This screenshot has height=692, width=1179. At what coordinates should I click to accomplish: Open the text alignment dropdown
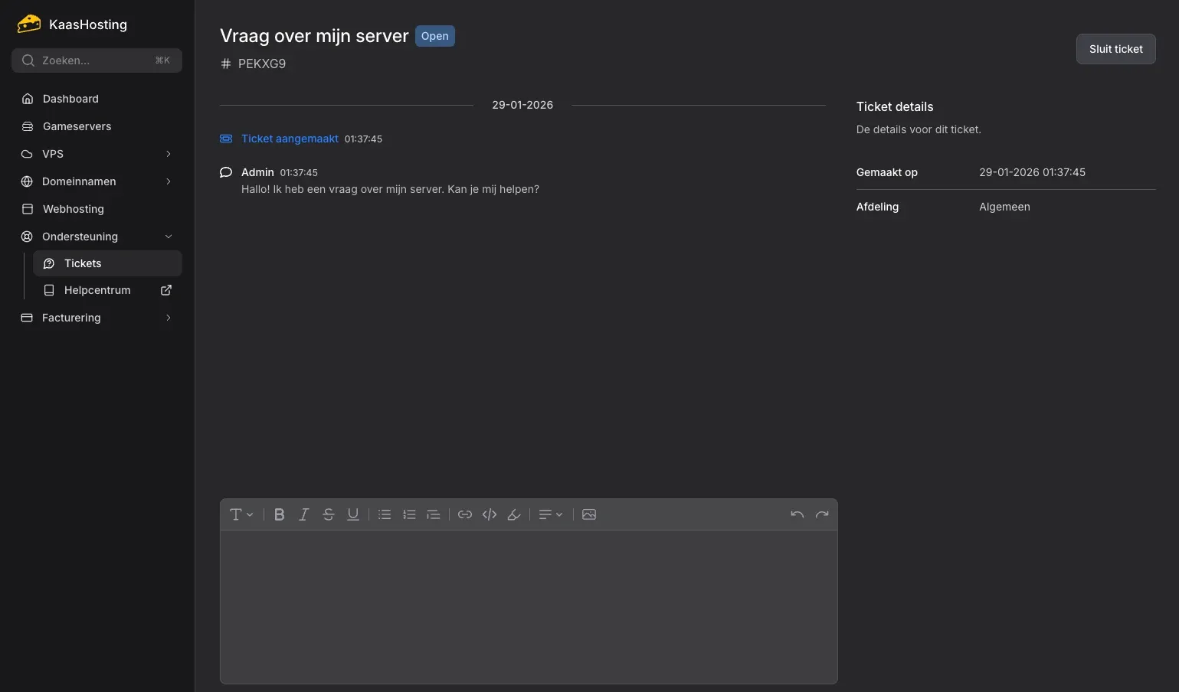coord(551,514)
